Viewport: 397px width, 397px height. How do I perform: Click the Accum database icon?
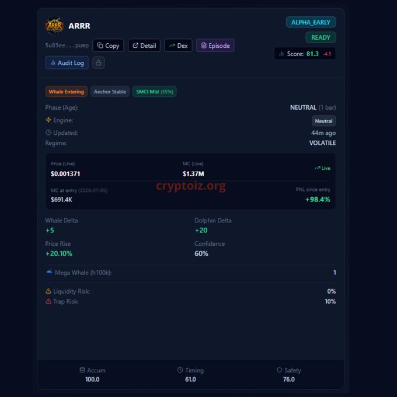click(x=82, y=370)
